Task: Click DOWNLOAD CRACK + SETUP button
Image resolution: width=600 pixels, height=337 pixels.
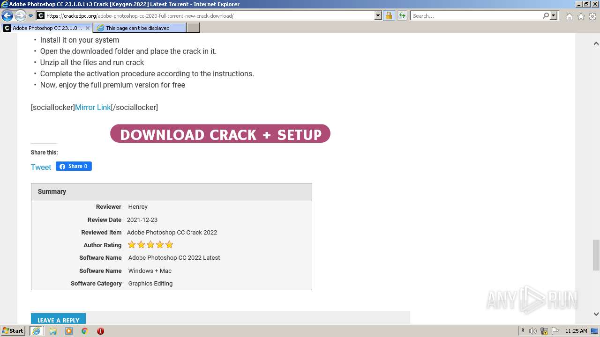Action: [220, 134]
